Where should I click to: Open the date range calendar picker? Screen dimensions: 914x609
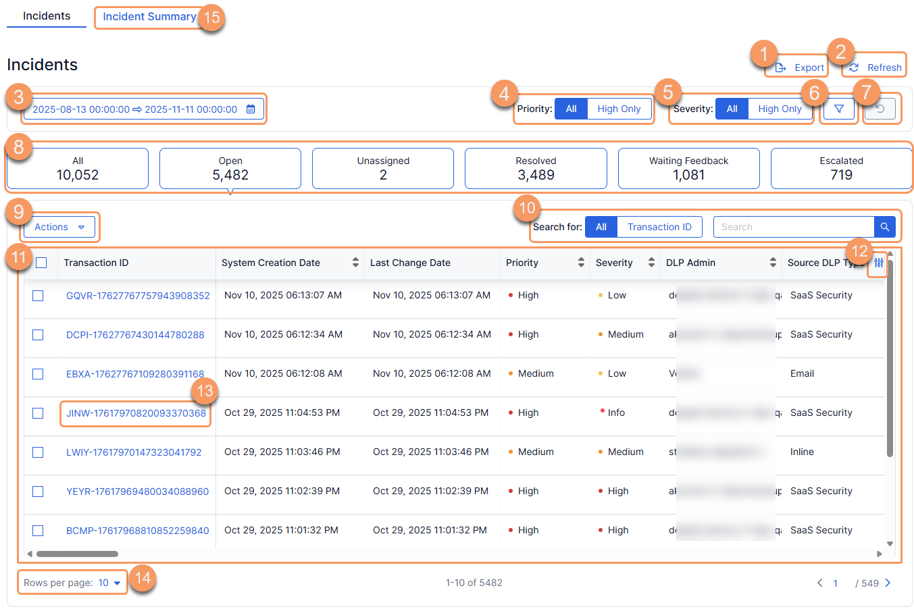[x=251, y=109]
